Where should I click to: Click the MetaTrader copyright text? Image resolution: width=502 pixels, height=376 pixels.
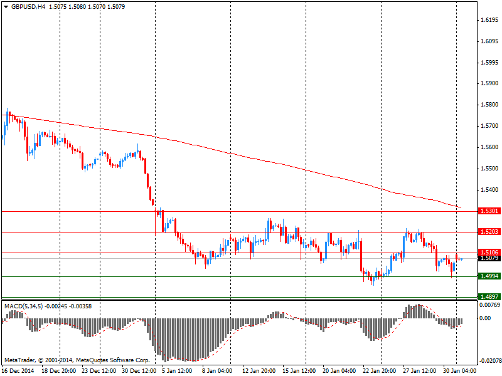(77, 360)
